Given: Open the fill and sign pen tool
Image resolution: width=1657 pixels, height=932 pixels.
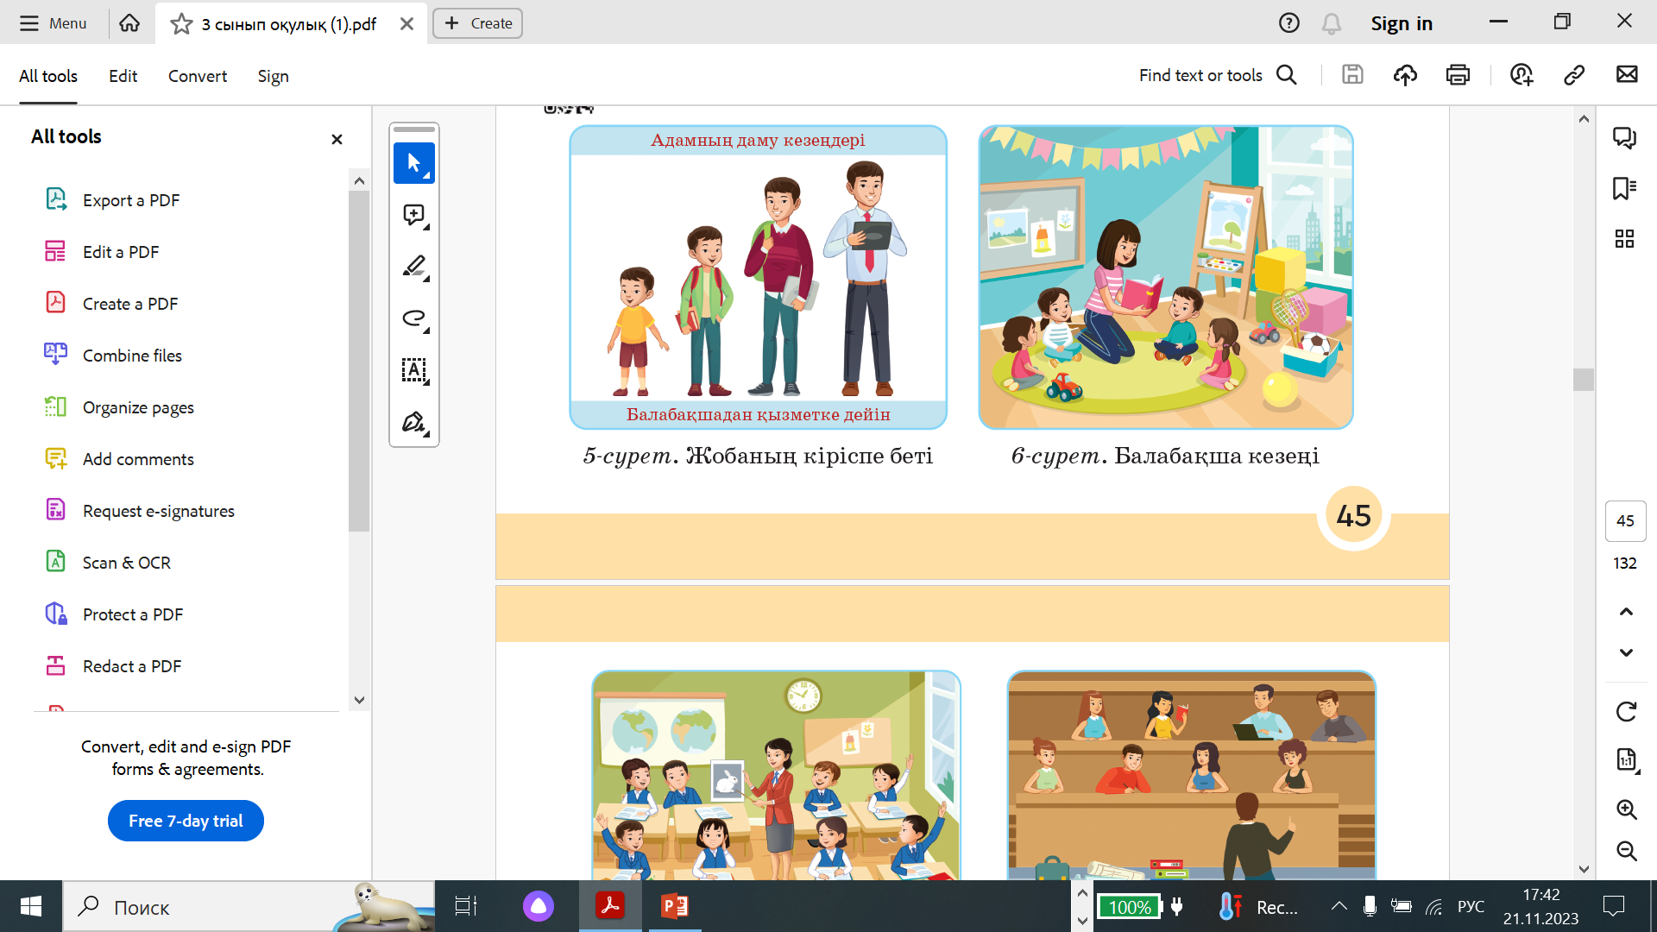Looking at the screenshot, I should tap(413, 422).
